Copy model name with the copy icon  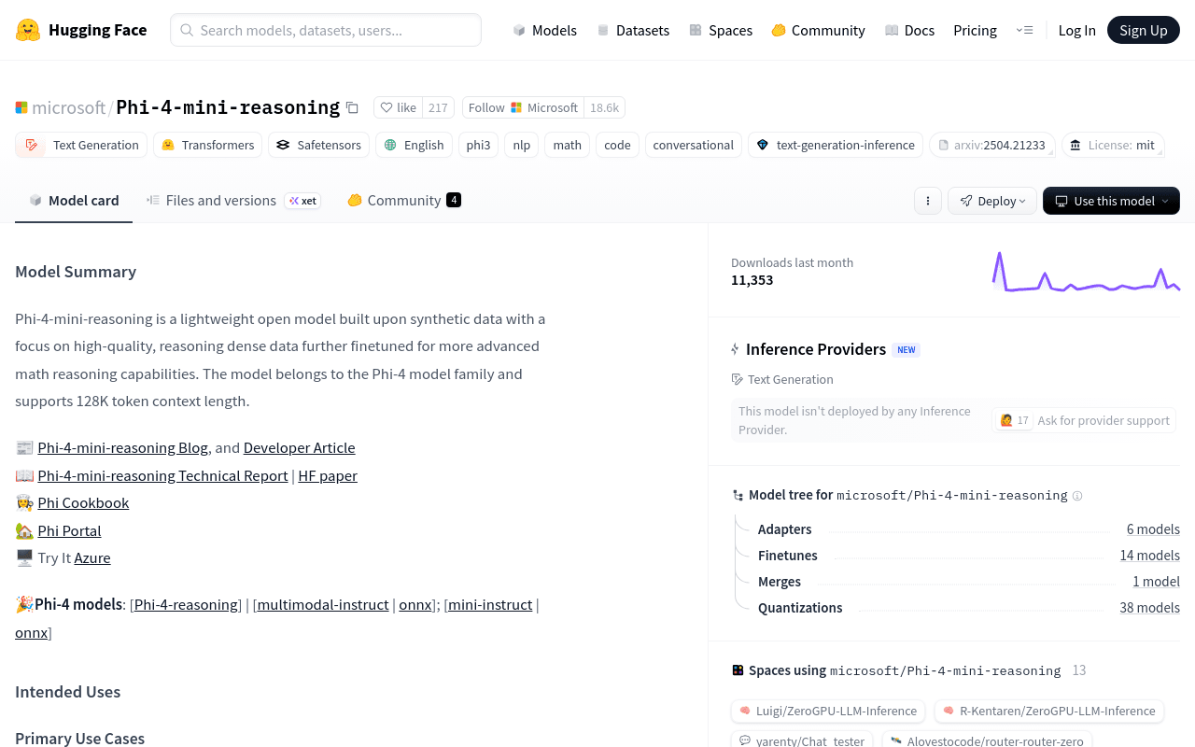[x=352, y=107]
